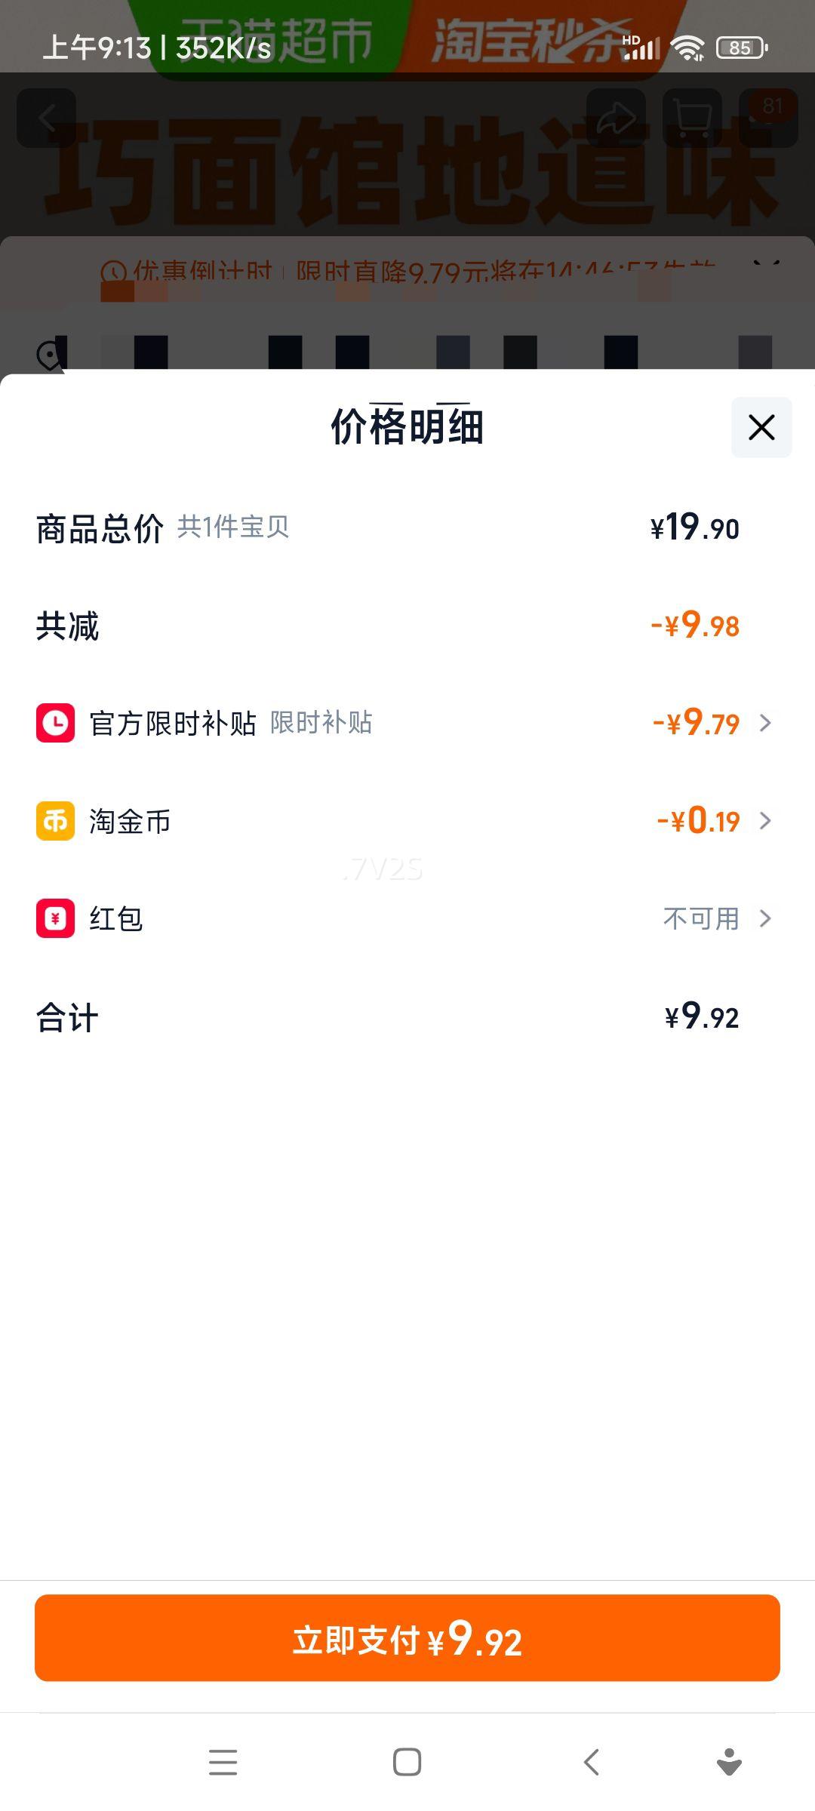Screen dimensions: 815x1811
Task: Tap the 官方限时补贴 clock icon
Action: (x=55, y=723)
